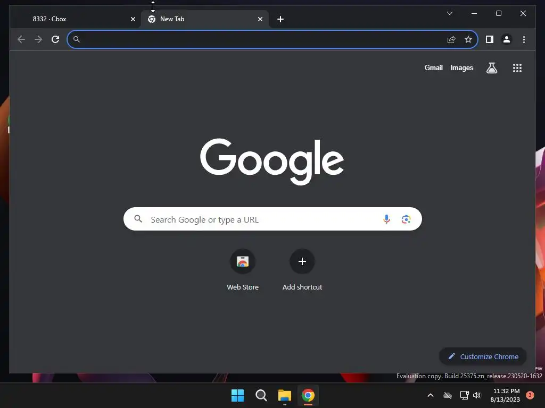This screenshot has height=408, width=545.
Task: Open the Chrome profile avatar menu
Action: (507, 39)
